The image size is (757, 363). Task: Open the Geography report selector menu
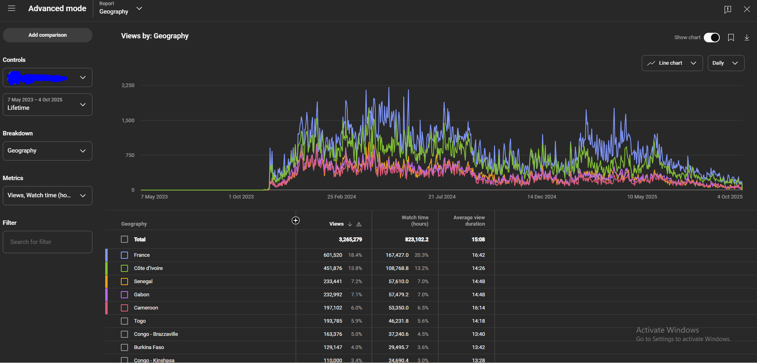[x=120, y=9]
